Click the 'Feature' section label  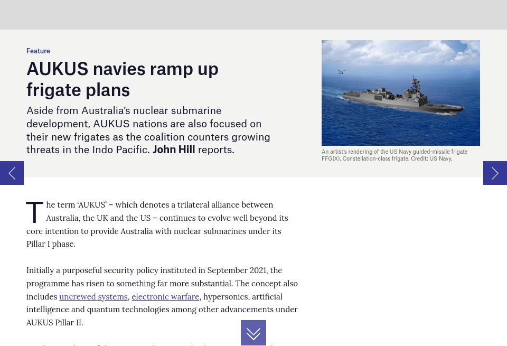pos(38,51)
